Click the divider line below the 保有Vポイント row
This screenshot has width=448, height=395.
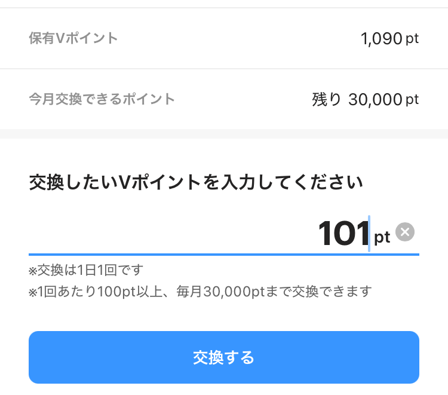(224, 69)
